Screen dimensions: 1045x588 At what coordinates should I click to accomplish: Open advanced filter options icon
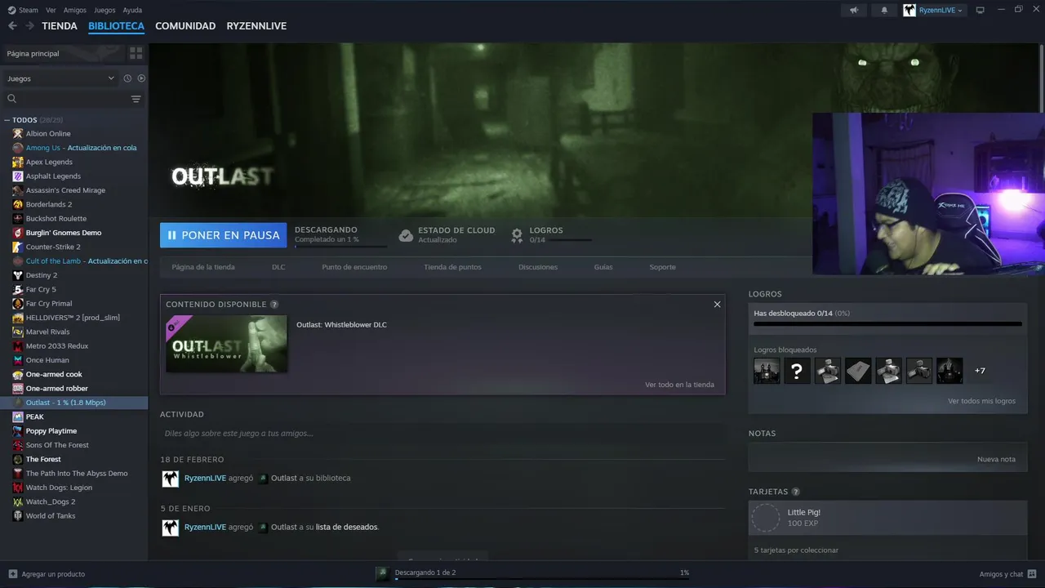[136, 99]
